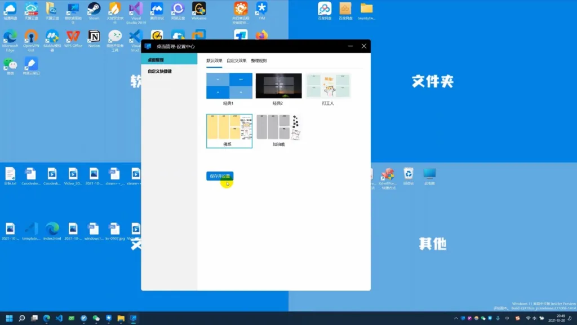Select the 微信开发者工具 desktop icon
The width and height of the screenshot is (577, 325).
click(x=115, y=41)
